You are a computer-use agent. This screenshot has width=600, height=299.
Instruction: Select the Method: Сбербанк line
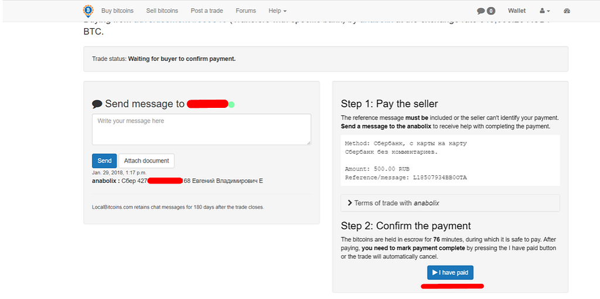pyautogui.click(x=405, y=144)
